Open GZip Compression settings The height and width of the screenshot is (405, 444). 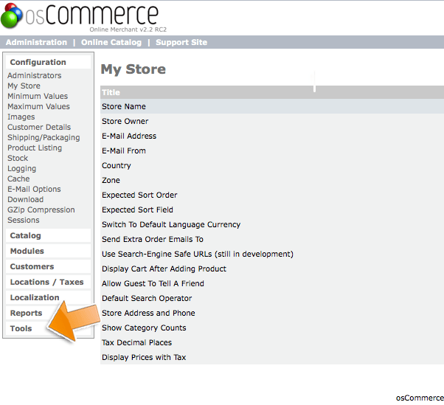[x=41, y=210]
